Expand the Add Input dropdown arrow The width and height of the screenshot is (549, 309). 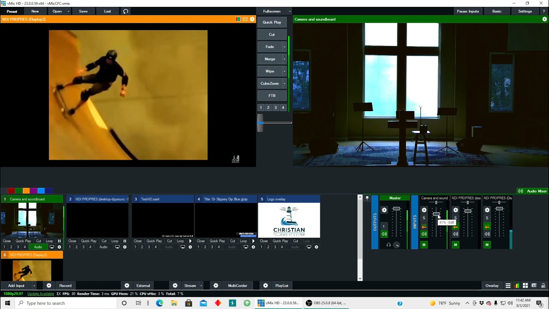[x=34, y=285]
